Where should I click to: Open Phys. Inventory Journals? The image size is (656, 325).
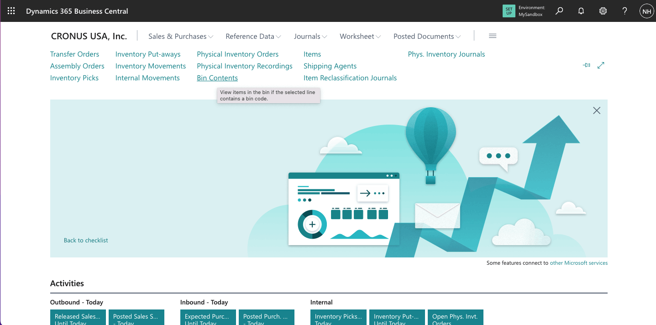tap(446, 54)
